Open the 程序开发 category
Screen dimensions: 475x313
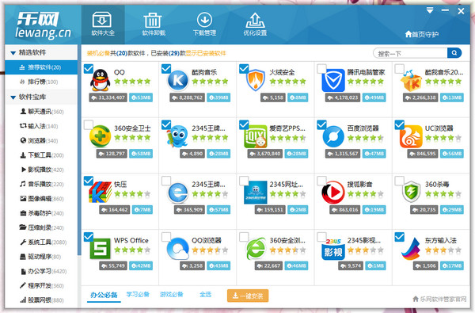click(41, 286)
